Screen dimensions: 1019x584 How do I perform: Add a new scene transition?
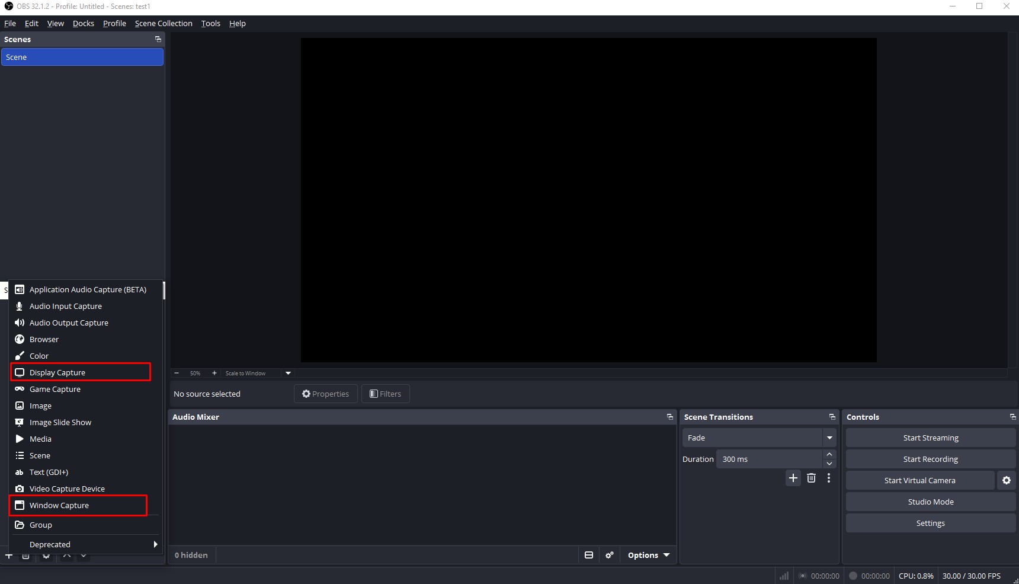tap(793, 478)
